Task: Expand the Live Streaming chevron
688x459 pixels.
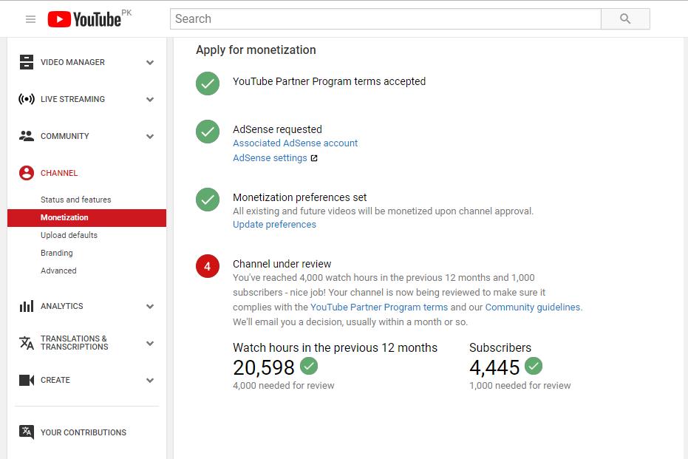Action: point(150,99)
